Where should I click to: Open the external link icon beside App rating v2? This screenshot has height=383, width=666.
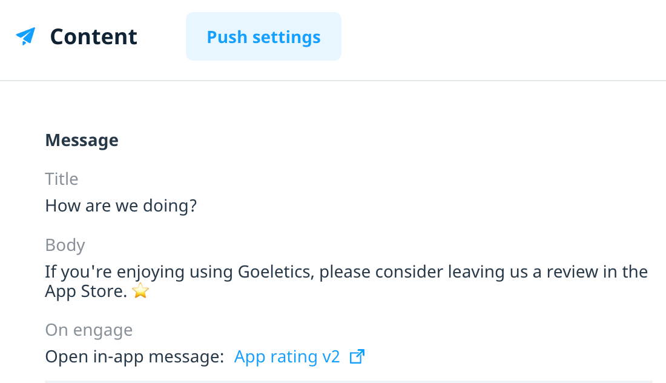click(x=357, y=357)
